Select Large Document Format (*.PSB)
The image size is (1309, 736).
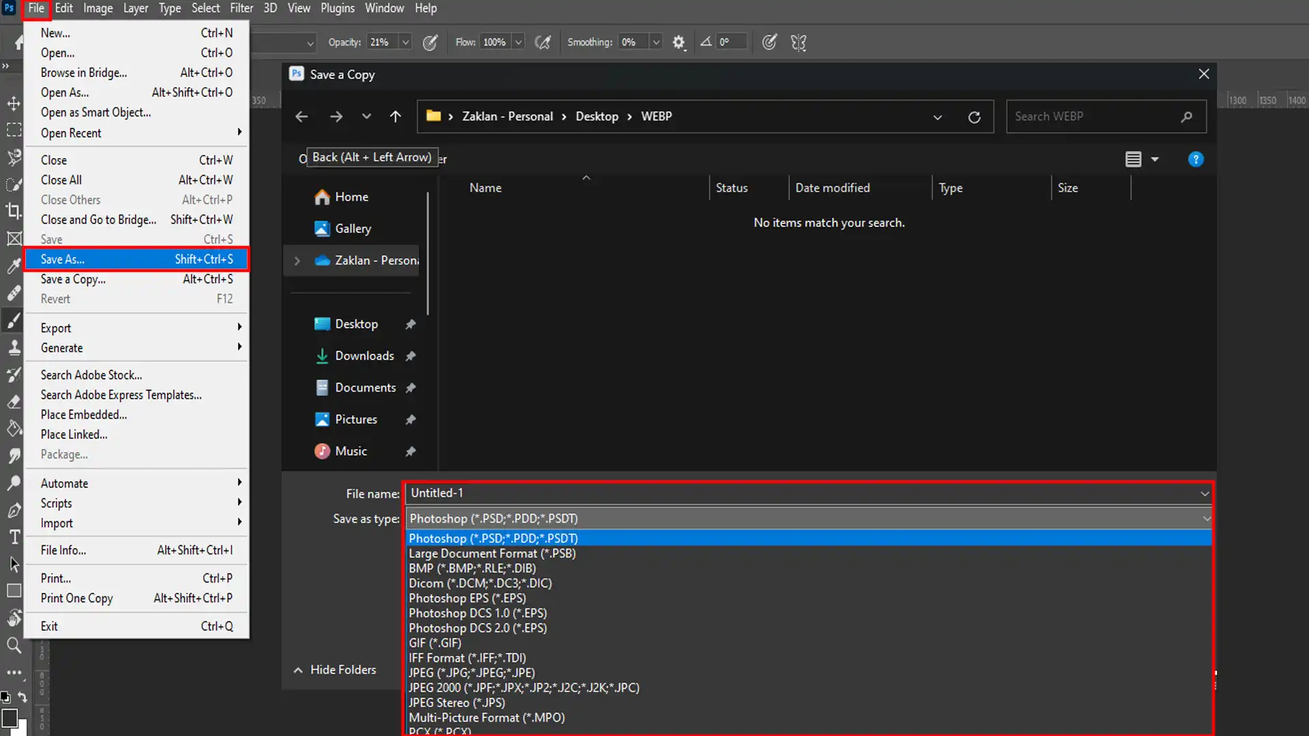pyautogui.click(x=809, y=553)
